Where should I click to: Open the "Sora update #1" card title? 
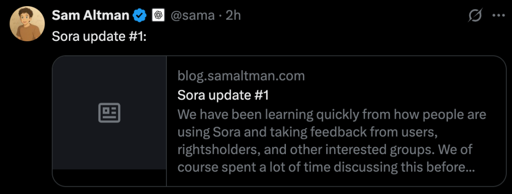223,95
